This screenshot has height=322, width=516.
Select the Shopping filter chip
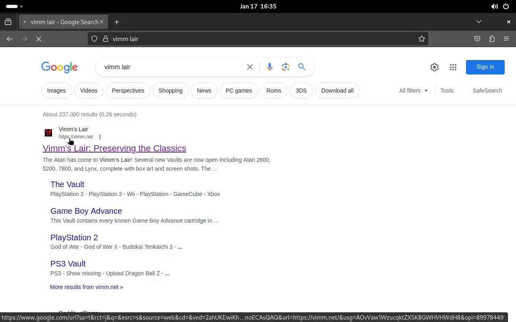click(x=171, y=91)
